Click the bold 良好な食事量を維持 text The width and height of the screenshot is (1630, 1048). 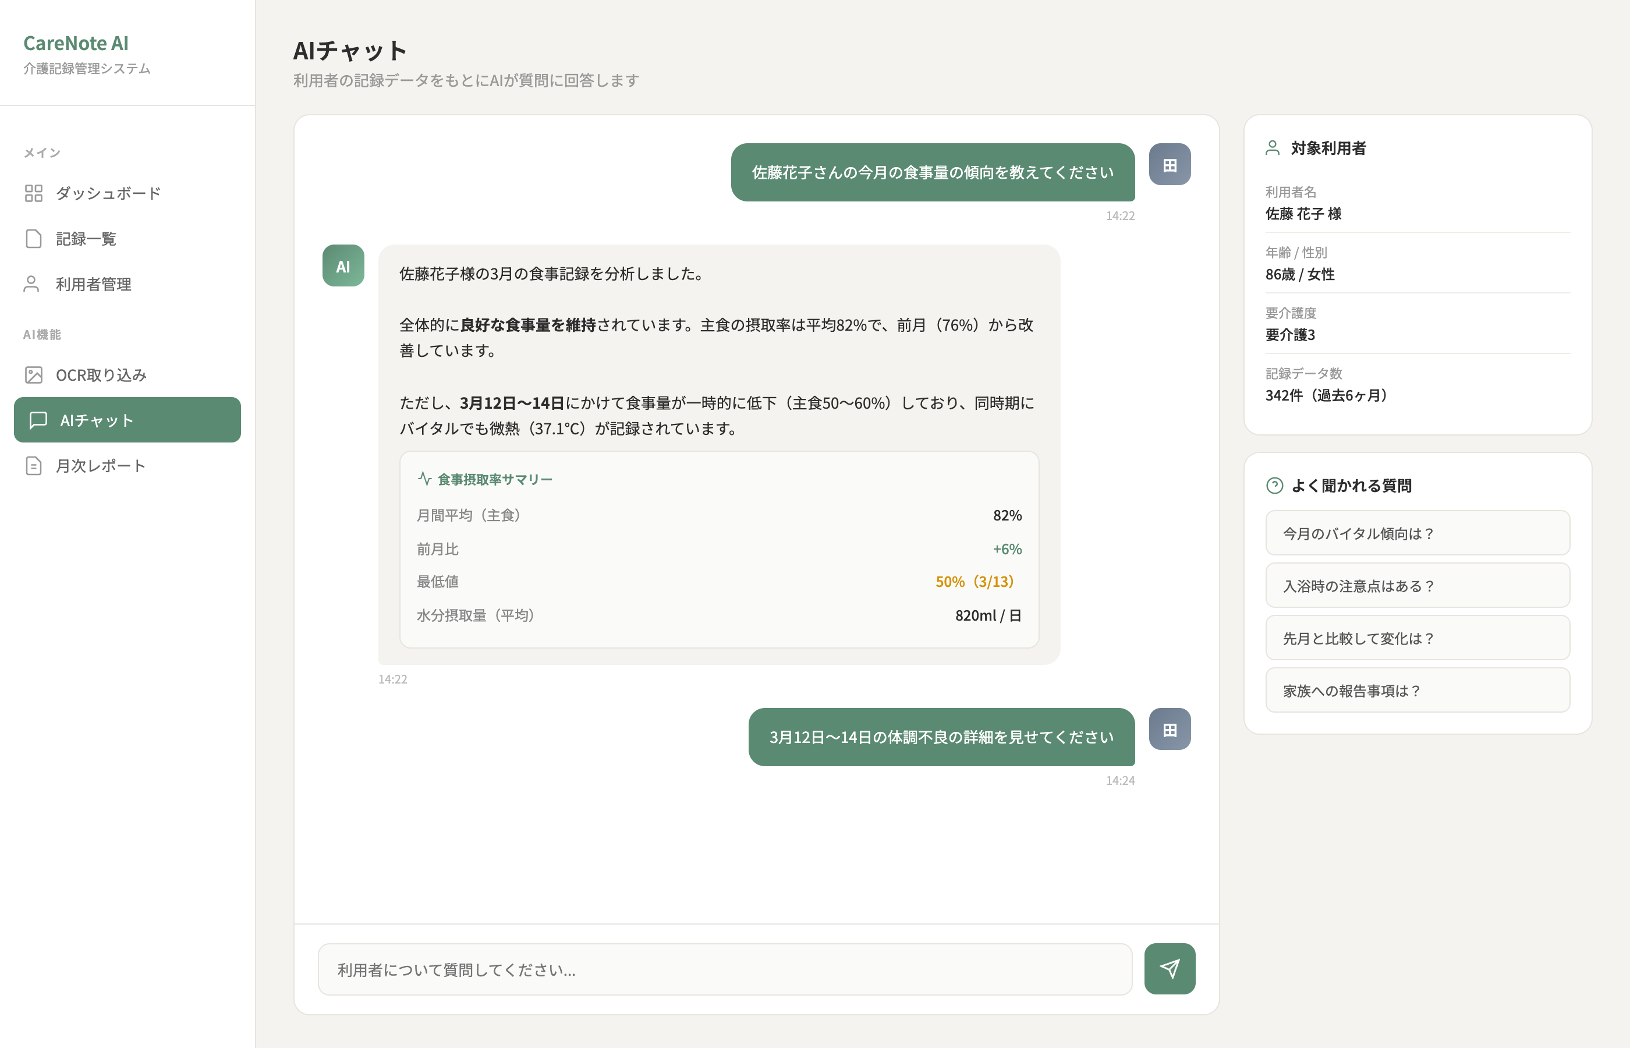(x=528, y=325)
